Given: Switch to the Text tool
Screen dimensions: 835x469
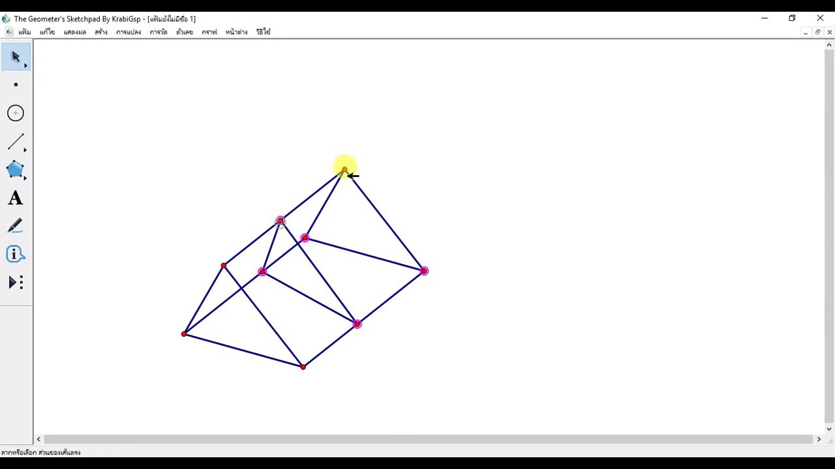Looking at the screenshot, I should tap(16, 198).
